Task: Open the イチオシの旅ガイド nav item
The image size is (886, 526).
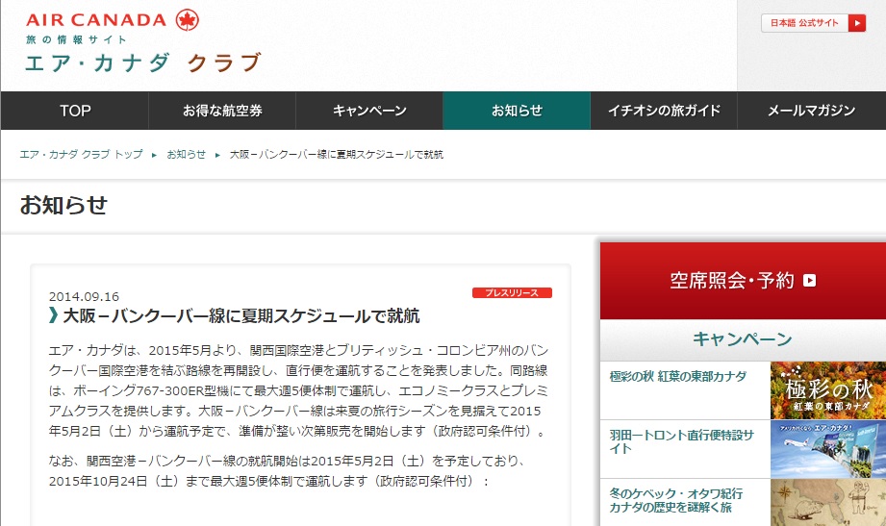Action: click(x=664, y=111)
